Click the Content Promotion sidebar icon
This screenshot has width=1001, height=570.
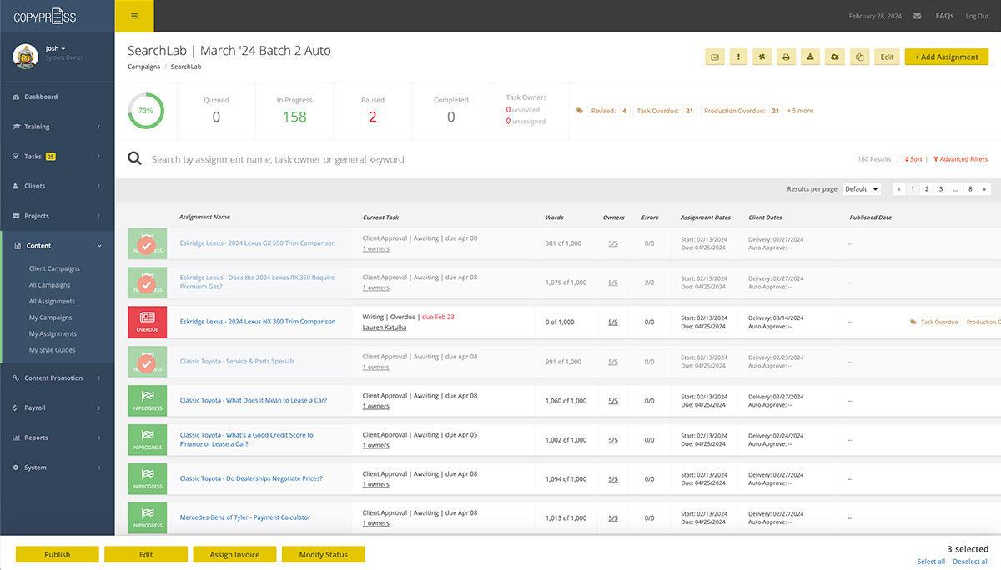tap(17, 377)
